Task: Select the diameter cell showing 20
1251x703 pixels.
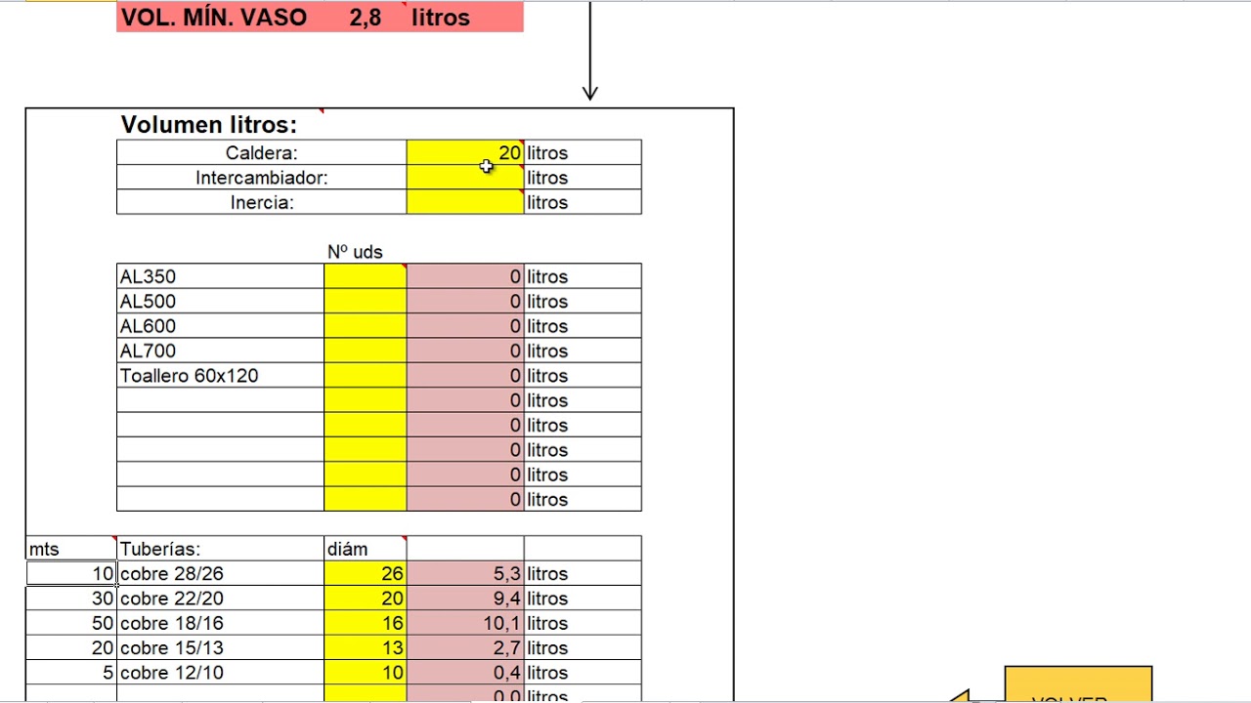Action: click(x=365, y=599)
